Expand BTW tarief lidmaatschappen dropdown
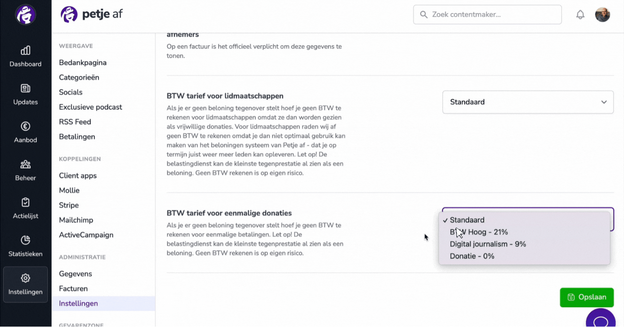 (x=528, y=102)
